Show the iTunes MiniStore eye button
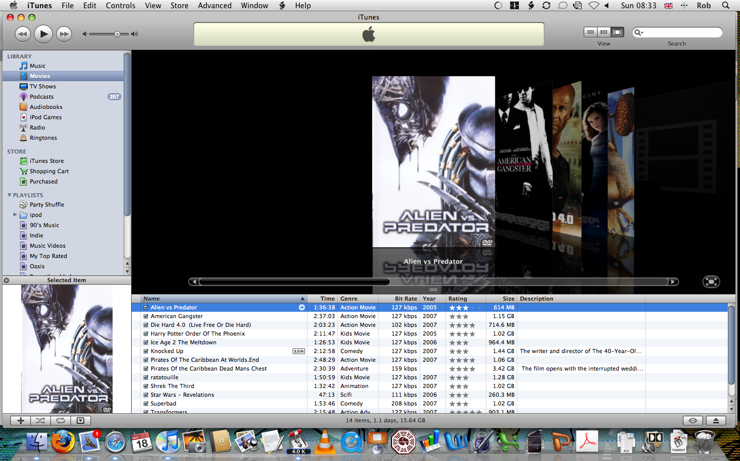Screen dimensions: 740x461 pyautogui.click(x=693, y=420)
